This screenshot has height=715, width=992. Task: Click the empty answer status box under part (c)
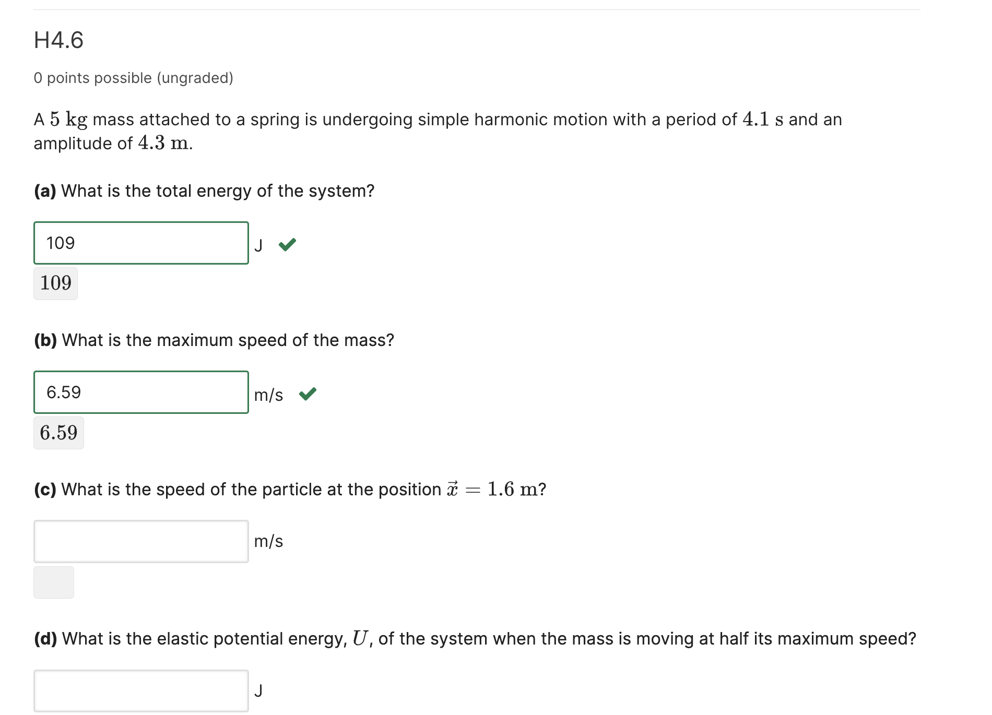click(x=53, y=582)
